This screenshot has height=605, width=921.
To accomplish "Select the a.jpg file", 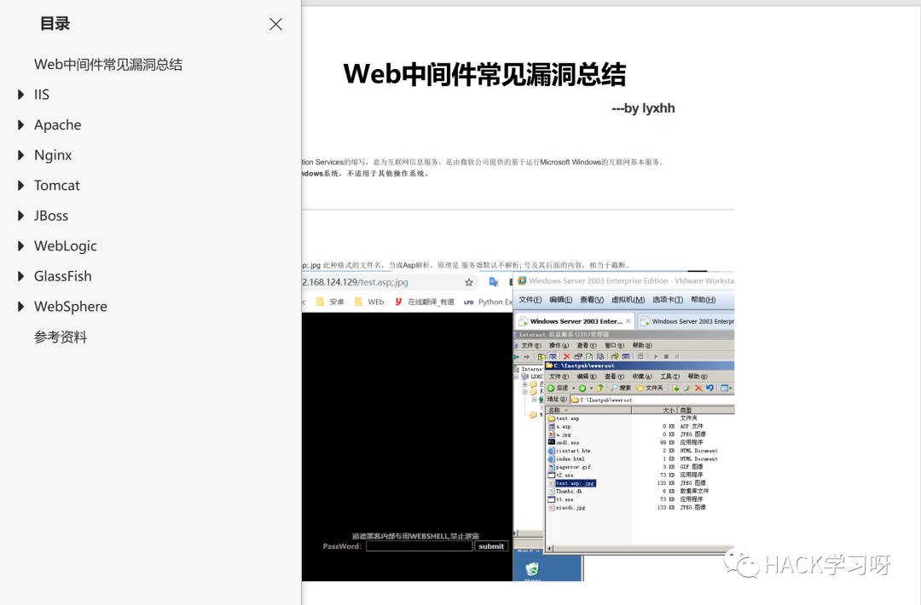I will click(559, 435).
